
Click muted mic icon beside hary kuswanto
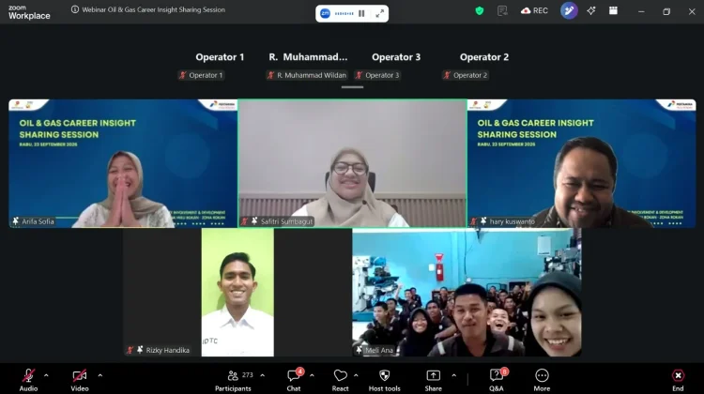tap(473, 221)
